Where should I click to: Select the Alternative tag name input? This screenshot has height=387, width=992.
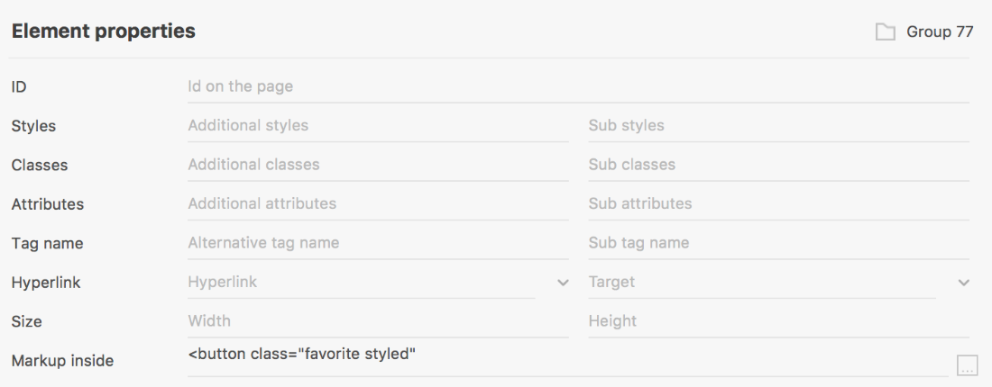click(378, 243)
